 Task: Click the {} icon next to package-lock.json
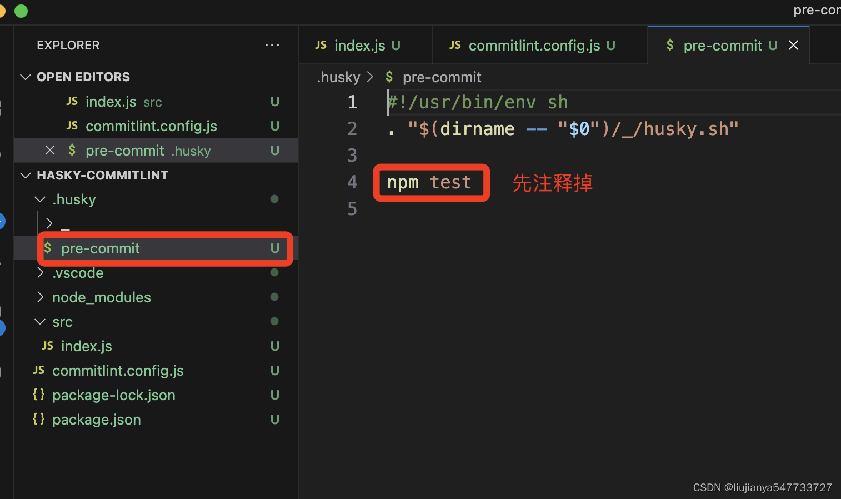[x=38, y=395]
